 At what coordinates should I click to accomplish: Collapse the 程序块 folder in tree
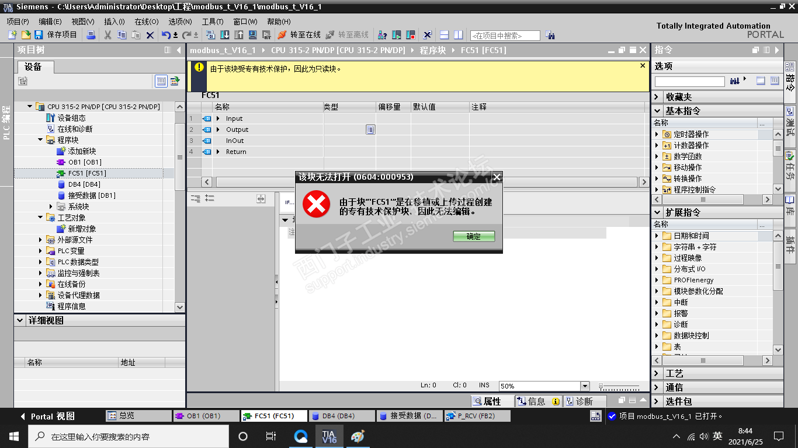pyautogui.click(x=41, y=140)
